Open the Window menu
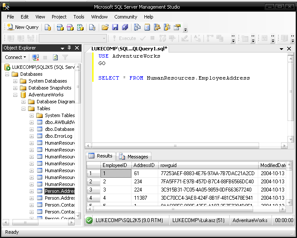Viewport: 297px width, 238px height. pyautogui.click(x=99, y=17)
